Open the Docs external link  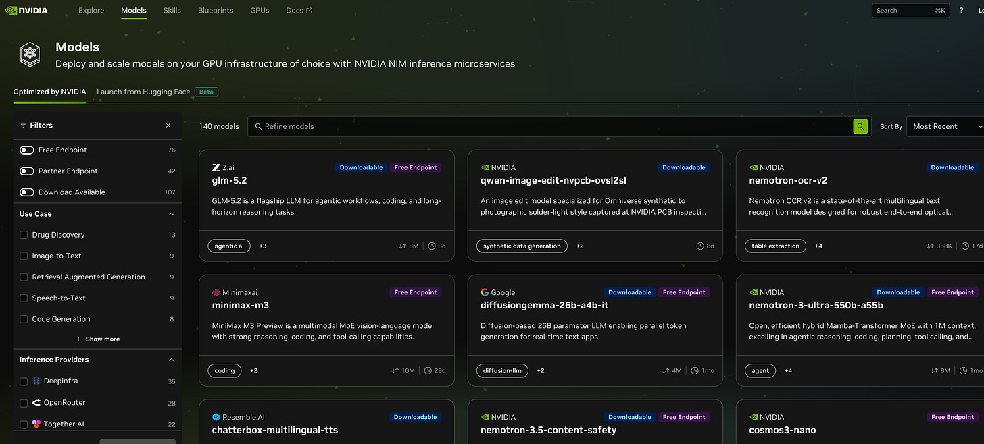(299, 11)
